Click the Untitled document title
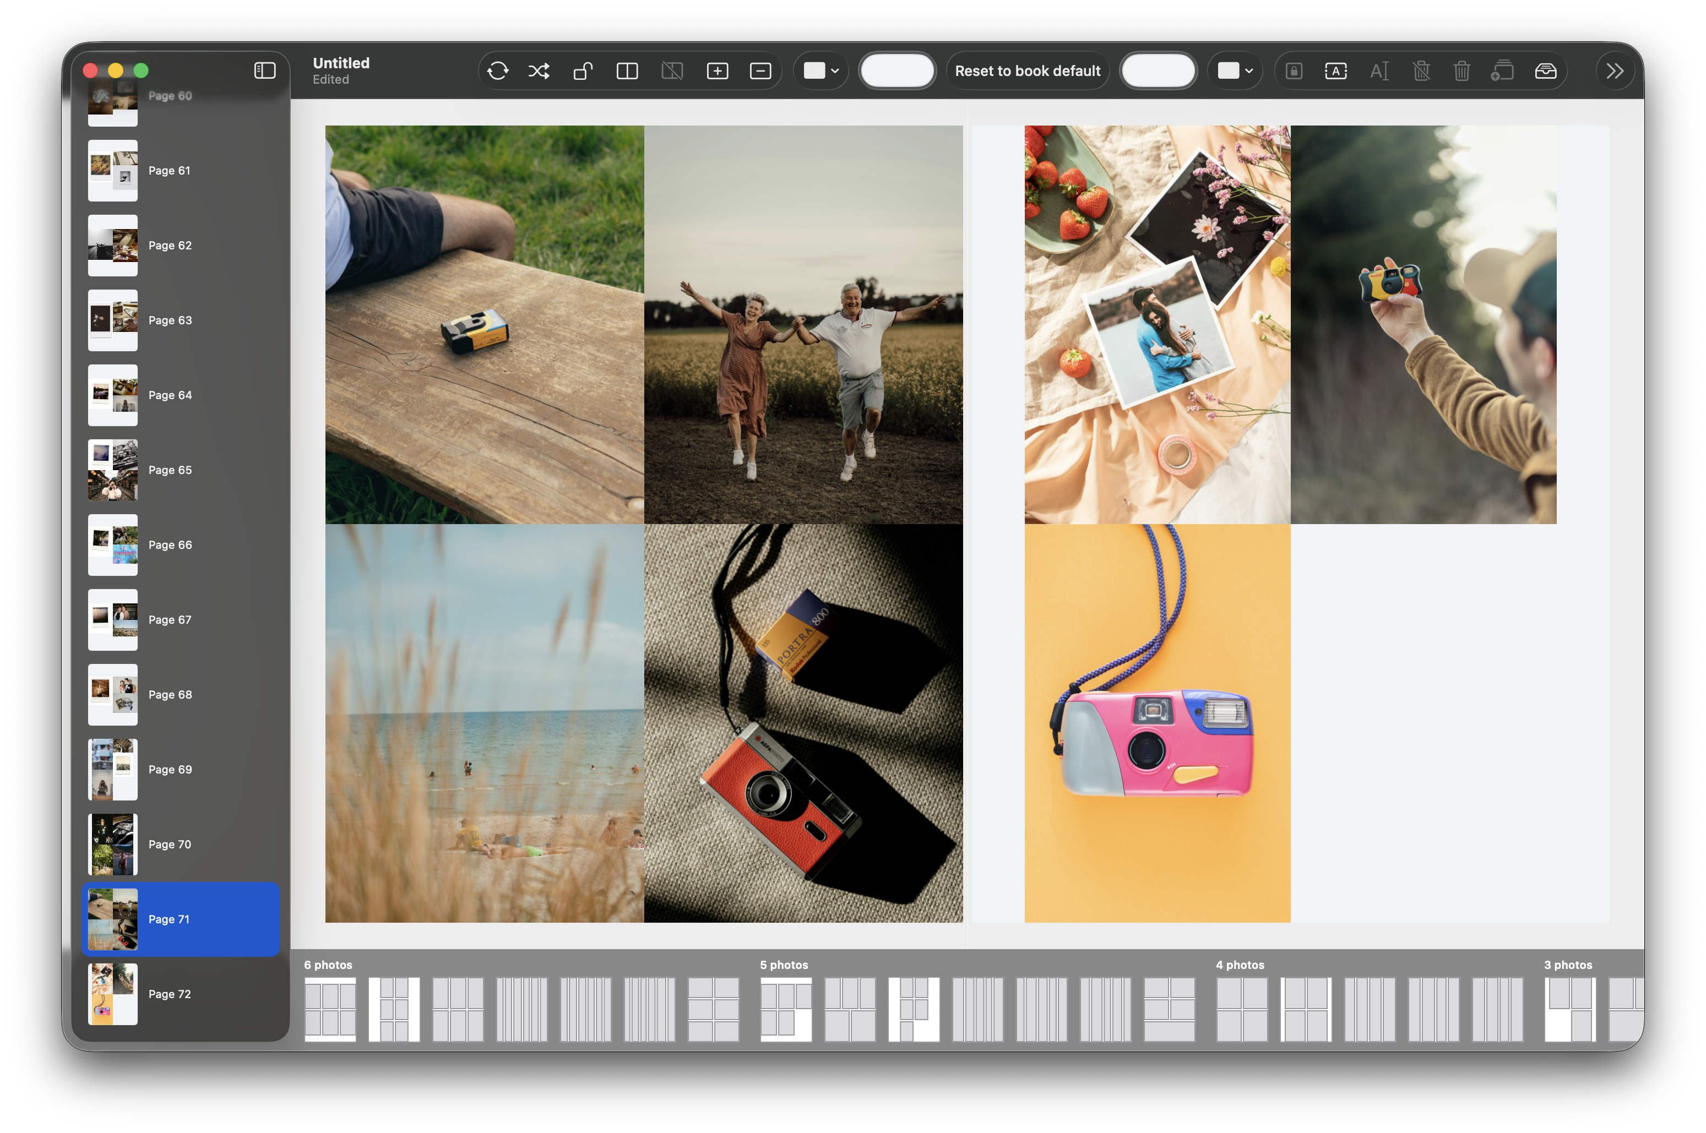Image resolution: width=1706 pixels, height=1133 pixels. [341, 63]
